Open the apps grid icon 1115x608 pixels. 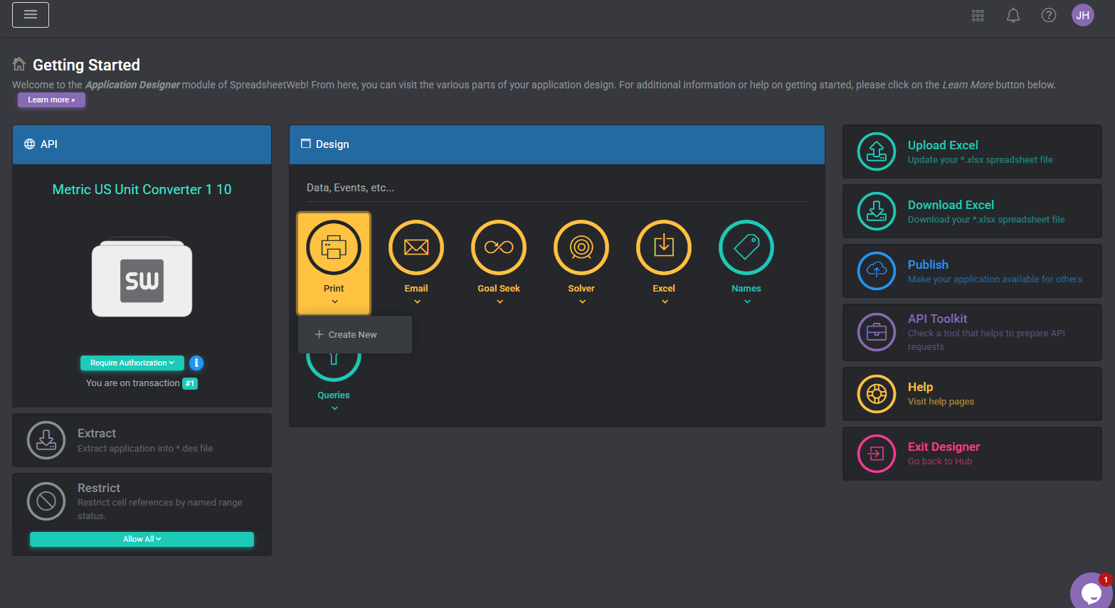(978, 15)
